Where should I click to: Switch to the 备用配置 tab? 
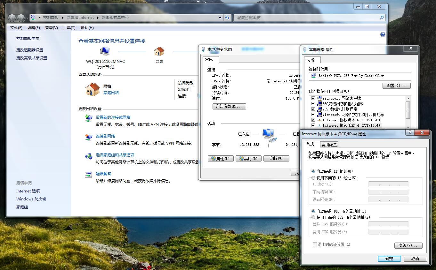(x=329, y=145)
